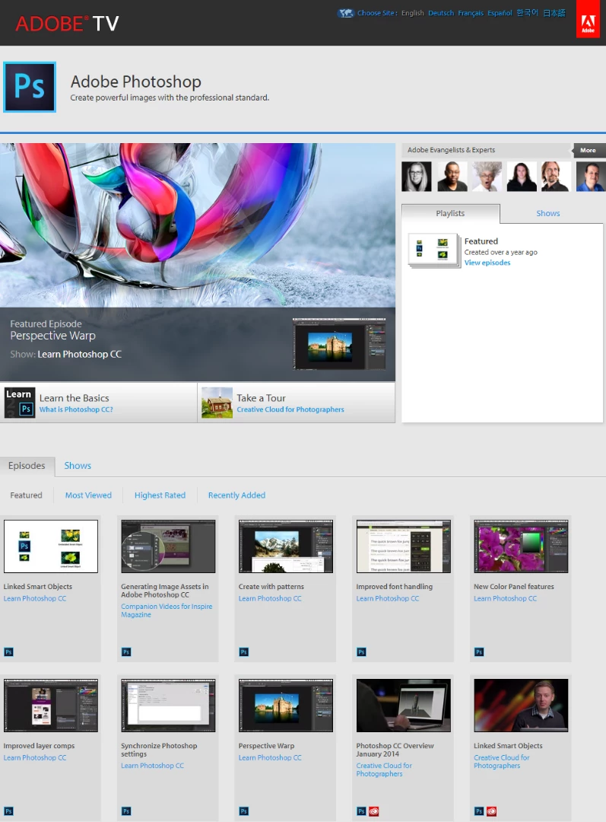The image size is (606, 822).
Task: Click the New Color Panel features title
Action: coord(514,587)
